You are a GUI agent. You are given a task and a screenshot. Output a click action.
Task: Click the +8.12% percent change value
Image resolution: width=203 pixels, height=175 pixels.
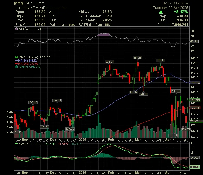pos(181,12)
